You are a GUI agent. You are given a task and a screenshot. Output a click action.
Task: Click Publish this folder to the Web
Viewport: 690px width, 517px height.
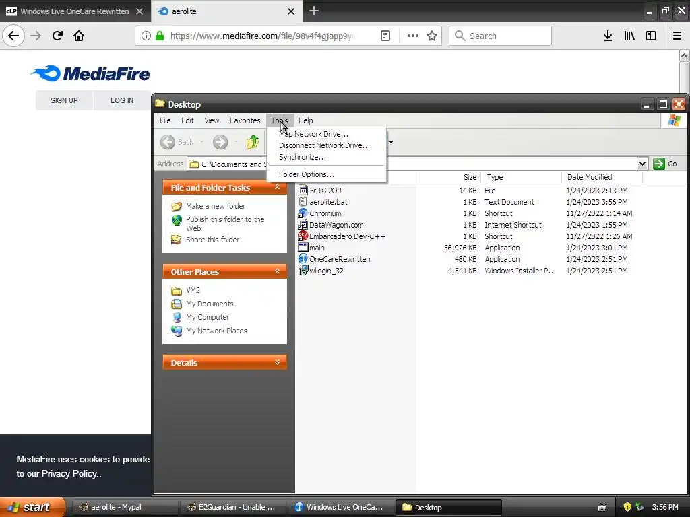click(x=218, y=223)
